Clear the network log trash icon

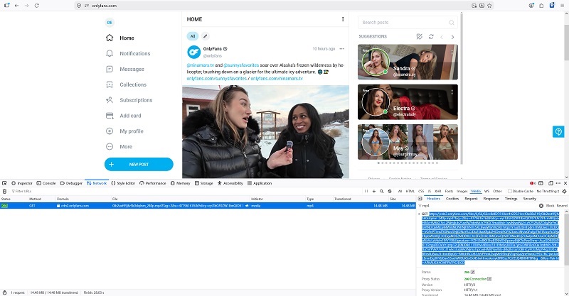[x=4, y=191]
